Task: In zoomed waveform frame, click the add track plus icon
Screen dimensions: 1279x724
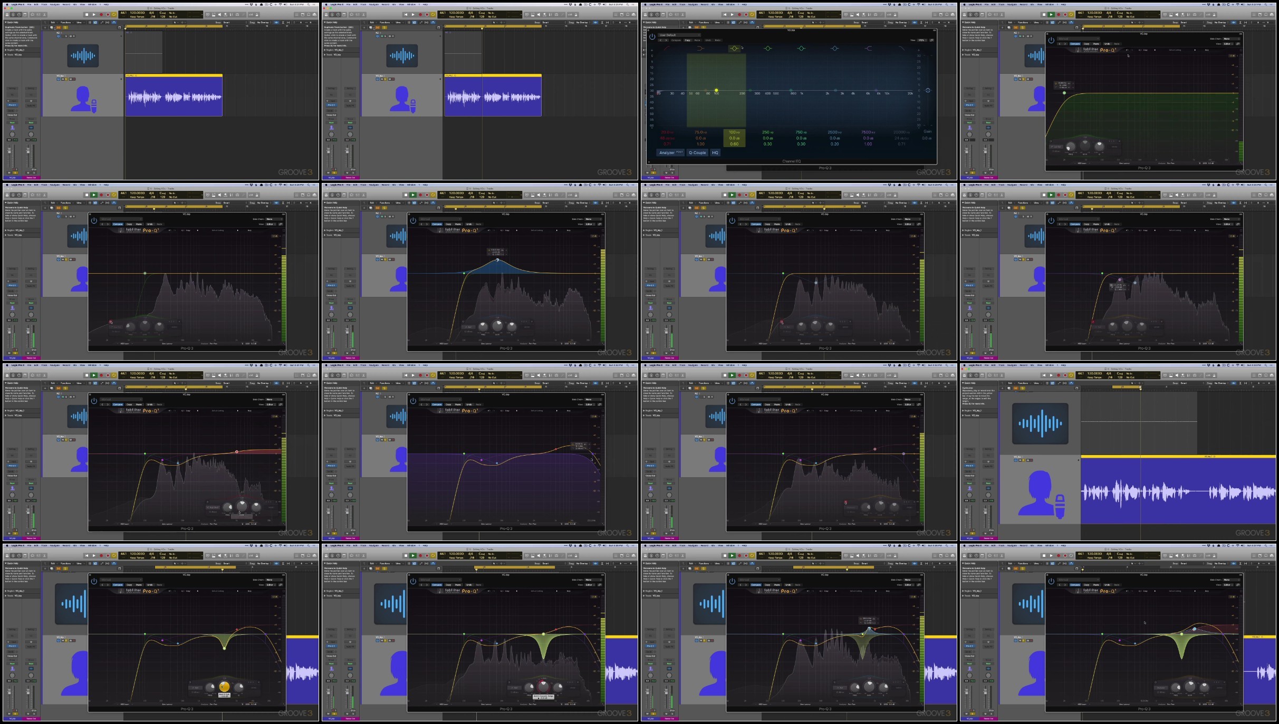Action: [x=1002, y=388]
